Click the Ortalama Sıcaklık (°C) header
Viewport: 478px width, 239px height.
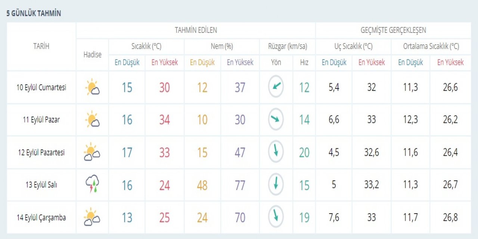(431, 47)
